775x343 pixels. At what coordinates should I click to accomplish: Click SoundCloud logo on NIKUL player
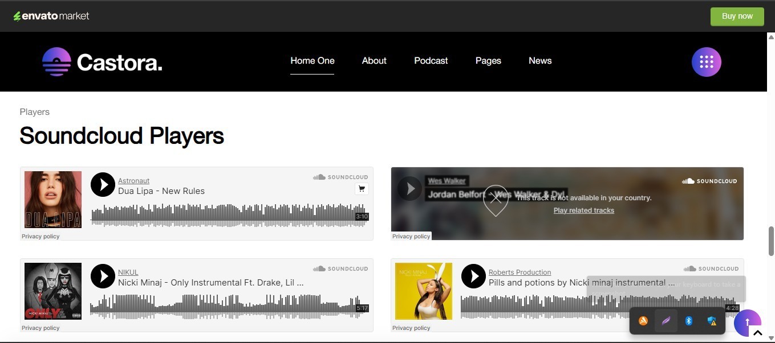[340, 268]
